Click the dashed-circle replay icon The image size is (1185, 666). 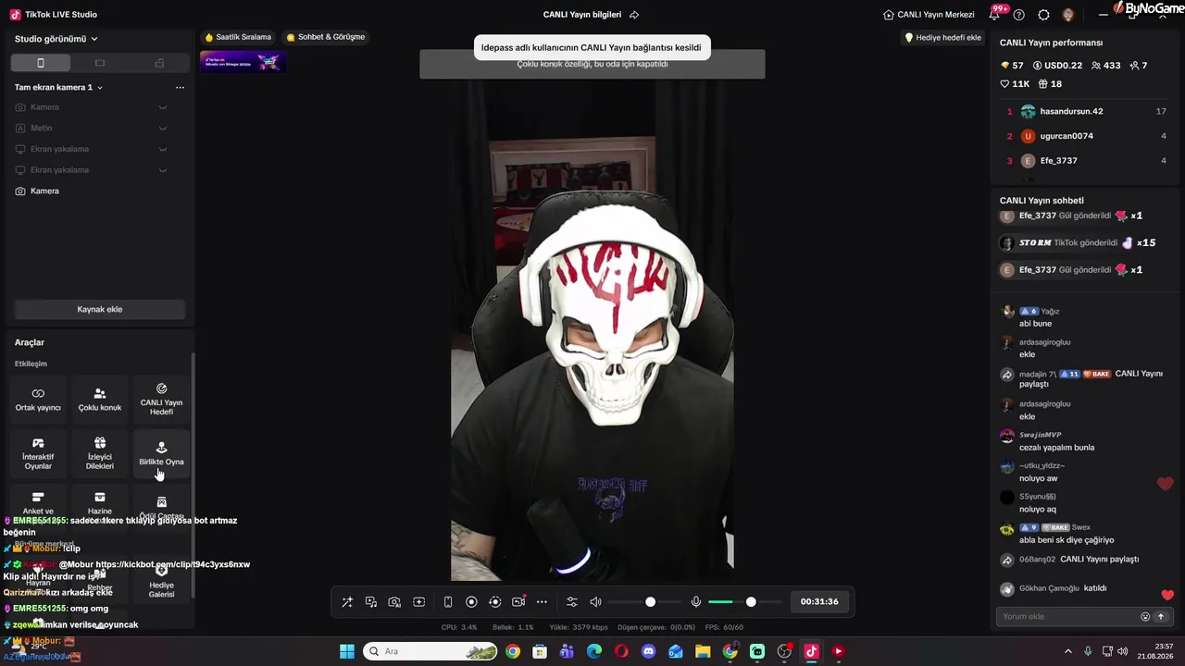click(x=495, y=602)
